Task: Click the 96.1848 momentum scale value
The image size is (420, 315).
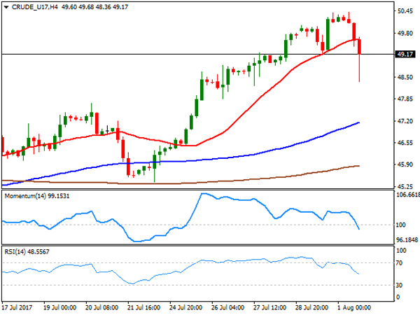Action: point(407,240)
